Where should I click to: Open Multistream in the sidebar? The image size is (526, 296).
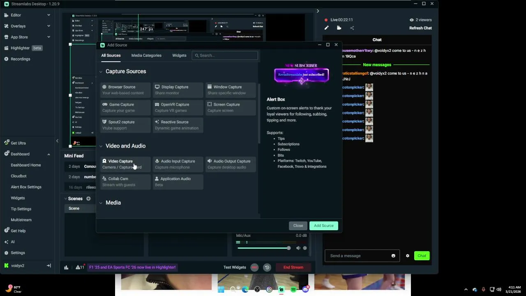21,220
